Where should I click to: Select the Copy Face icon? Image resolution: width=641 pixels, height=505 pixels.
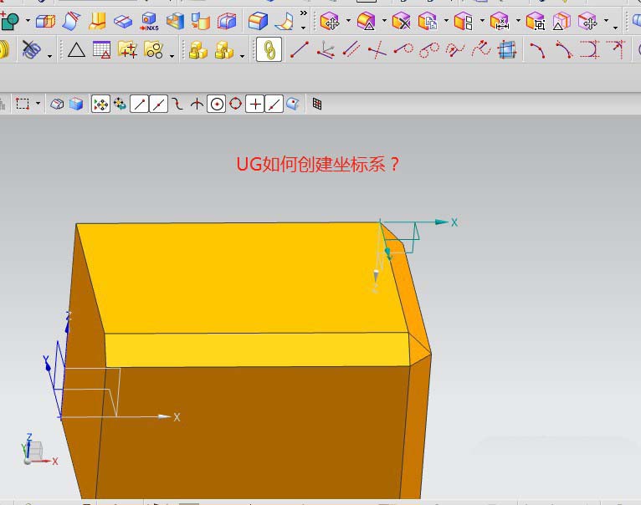tap(428, 21)
